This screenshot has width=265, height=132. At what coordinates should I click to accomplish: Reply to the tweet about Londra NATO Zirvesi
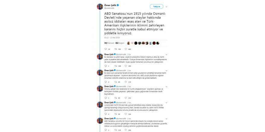[106, 114]
